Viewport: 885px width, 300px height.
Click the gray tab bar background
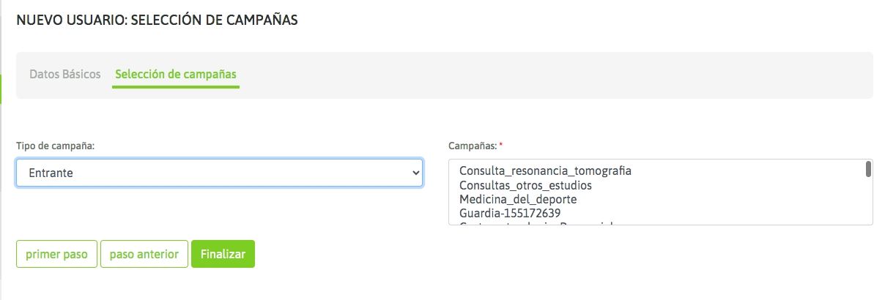tap(557, 75)
